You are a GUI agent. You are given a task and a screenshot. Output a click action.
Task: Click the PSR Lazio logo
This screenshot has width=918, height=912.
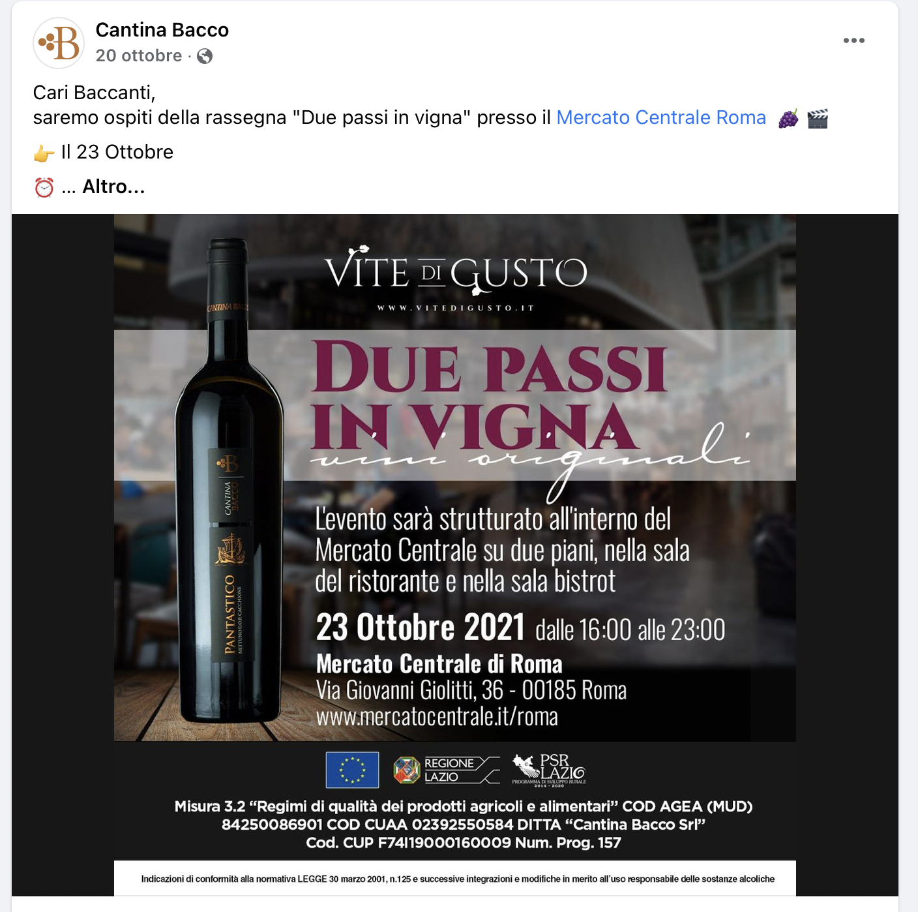549,770
